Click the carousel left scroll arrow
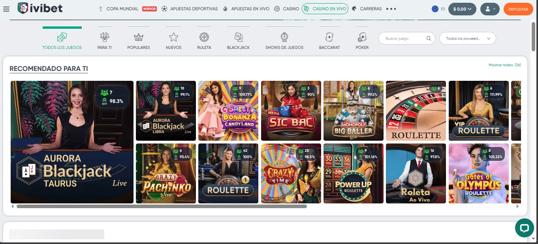 point(13,206)
